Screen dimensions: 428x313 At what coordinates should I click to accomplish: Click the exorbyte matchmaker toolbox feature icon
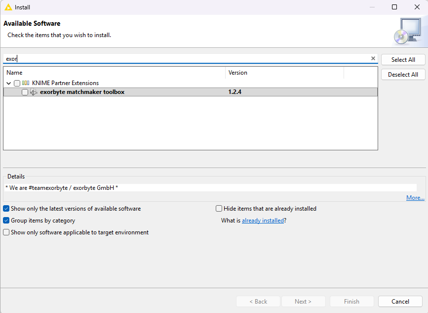34,92
